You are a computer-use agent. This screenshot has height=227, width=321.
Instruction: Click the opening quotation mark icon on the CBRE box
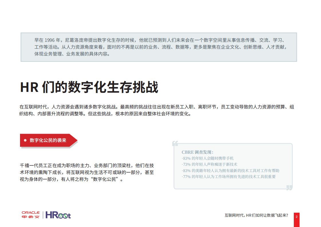[175, 143]
